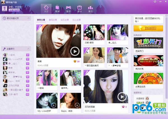Open the 夏日里的春天 host thumbnail
168x119 pixels.
point(94,55)
